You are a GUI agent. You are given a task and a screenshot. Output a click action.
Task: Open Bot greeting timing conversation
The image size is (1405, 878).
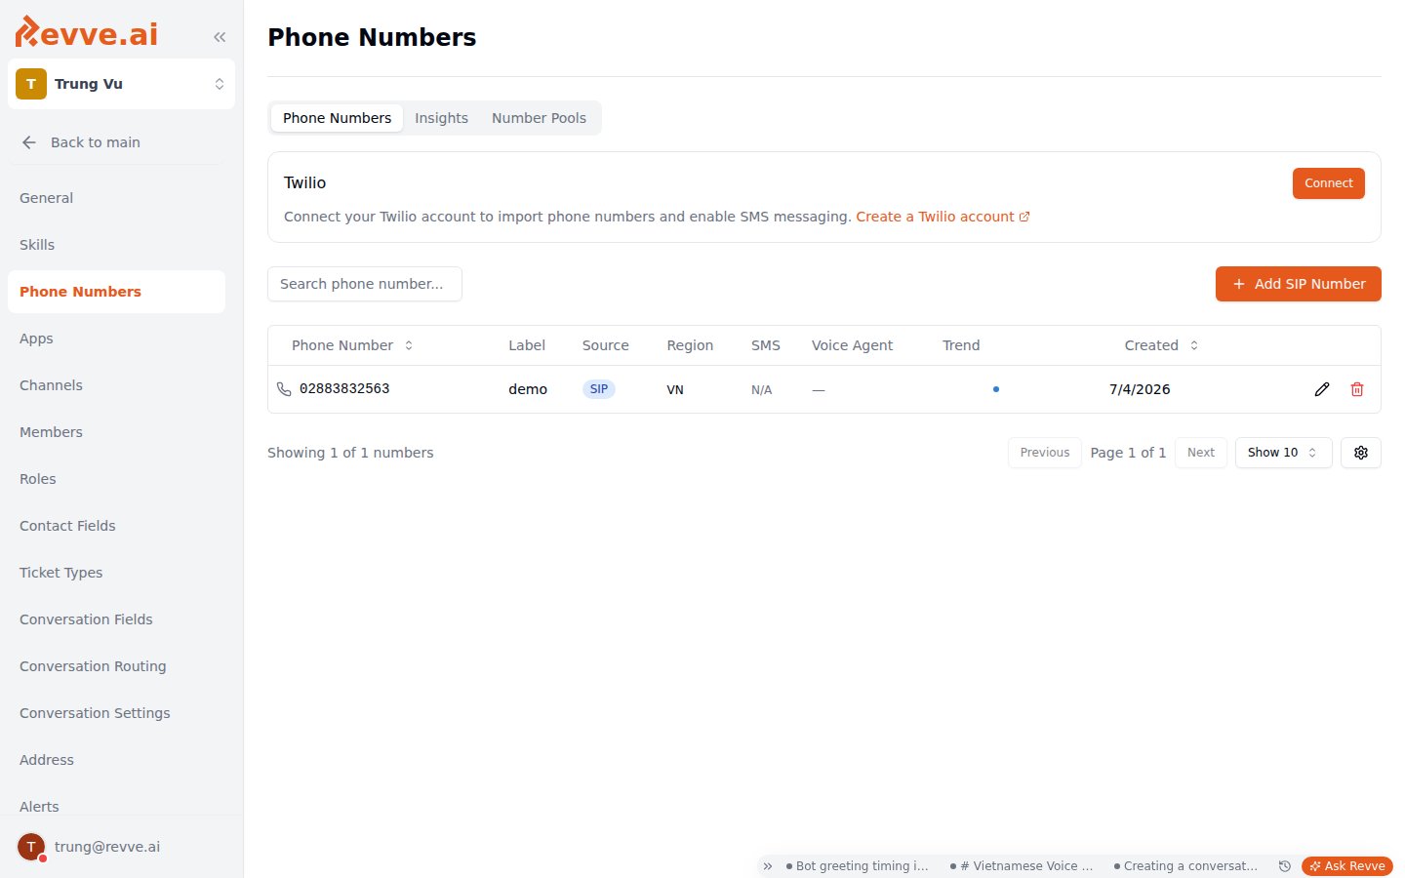858,866
